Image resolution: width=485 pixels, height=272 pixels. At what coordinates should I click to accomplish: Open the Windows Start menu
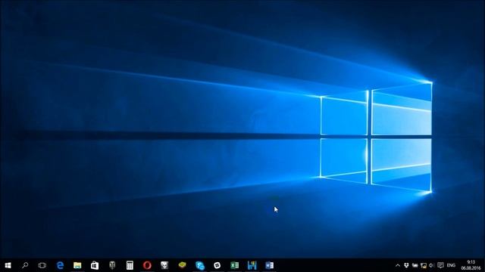8,265
